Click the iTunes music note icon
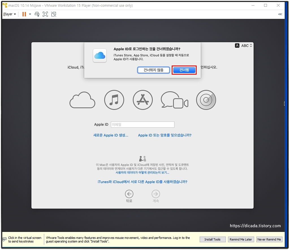This screenshot has height=250, width=290. 114,100
